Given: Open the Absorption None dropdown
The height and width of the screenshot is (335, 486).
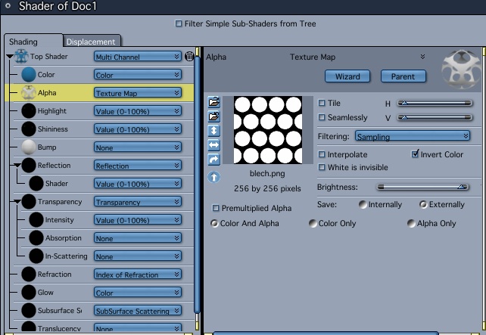Looking at the screenshot, I should point(138,238).
